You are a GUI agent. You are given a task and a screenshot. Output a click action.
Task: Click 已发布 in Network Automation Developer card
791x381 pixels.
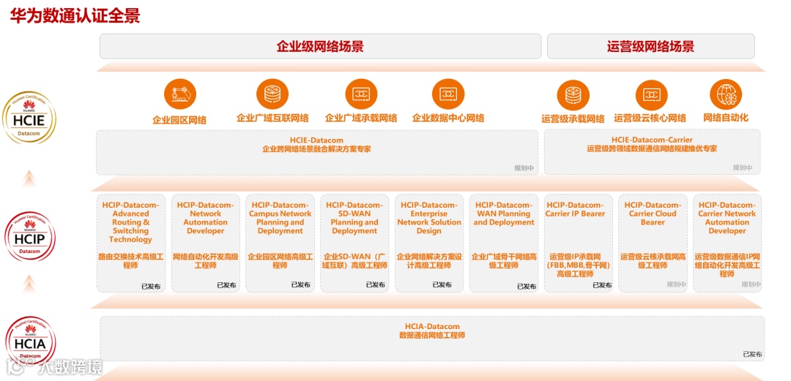click(x=226, y=284)
